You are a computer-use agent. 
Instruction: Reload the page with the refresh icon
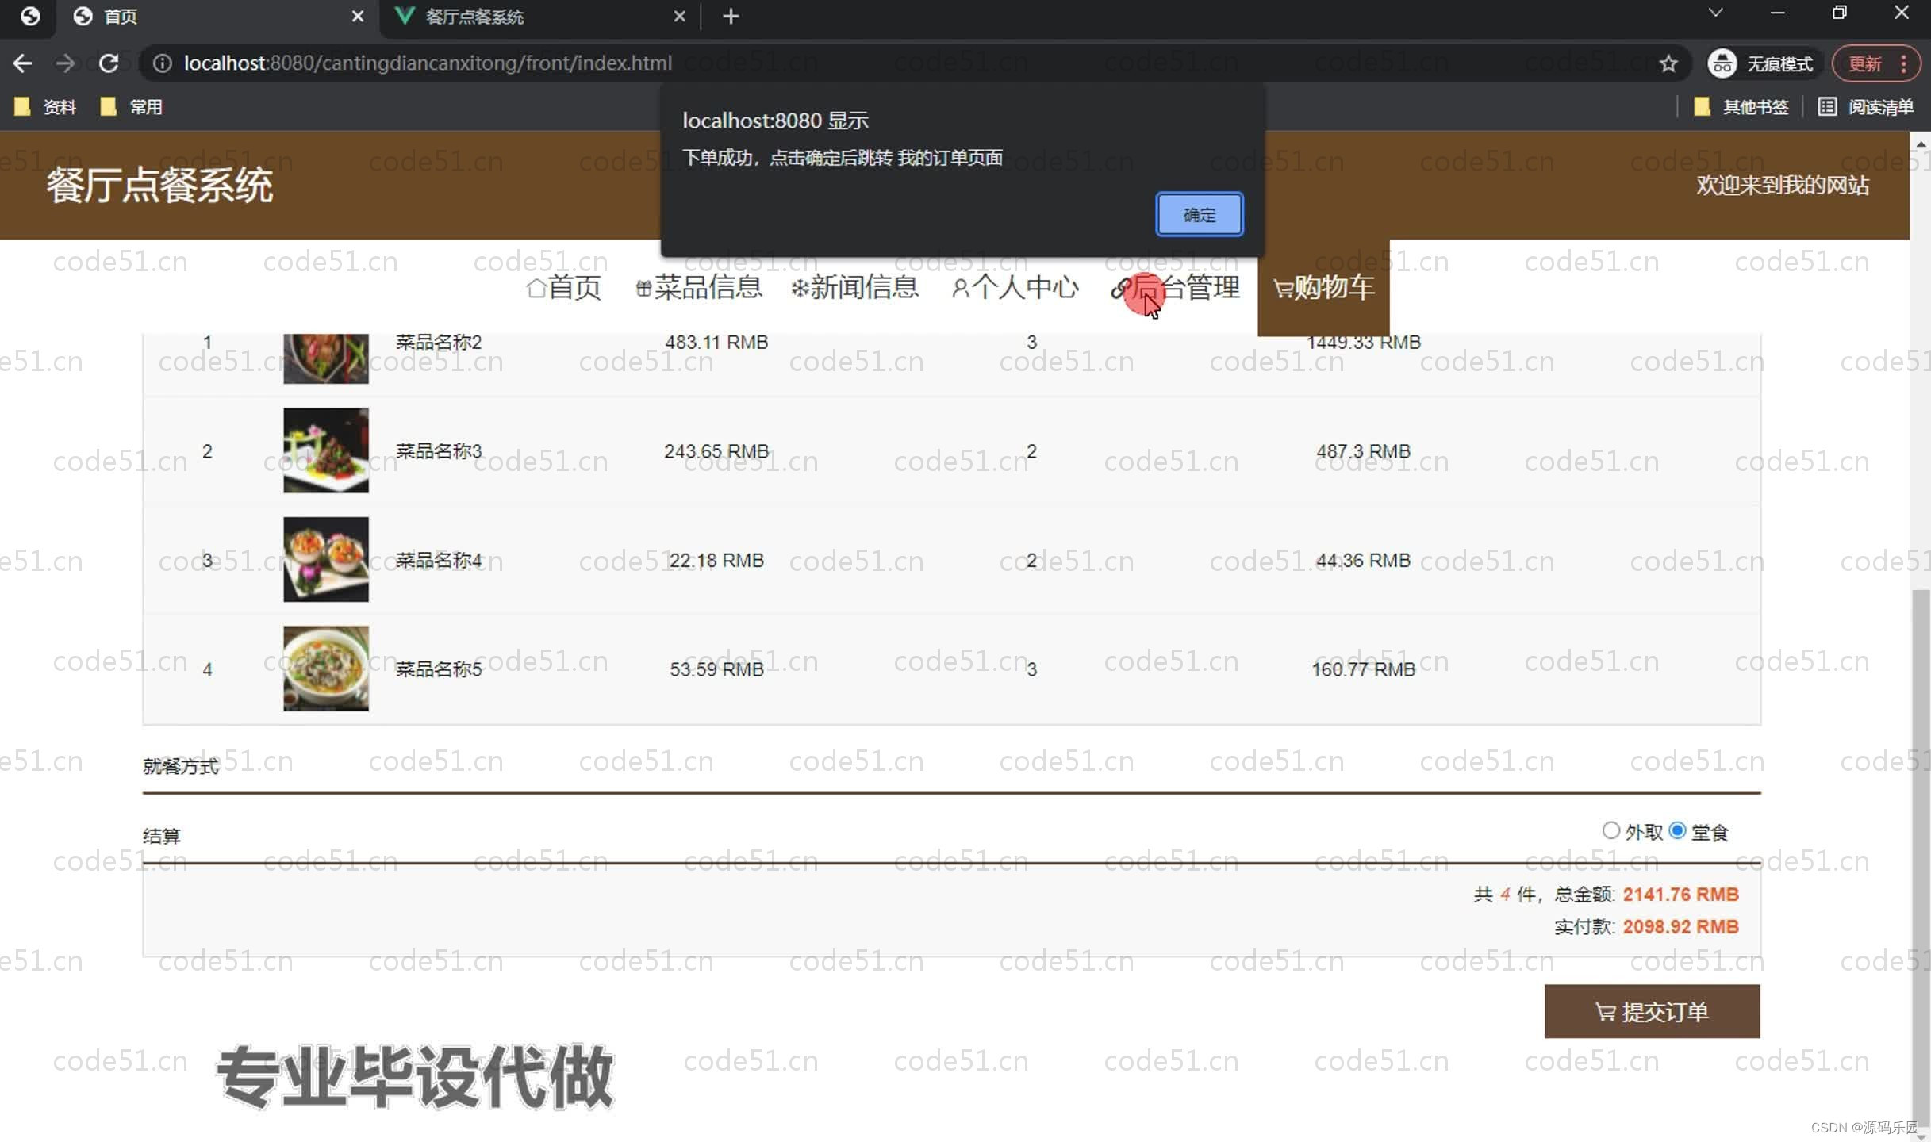tap(109, 63)
